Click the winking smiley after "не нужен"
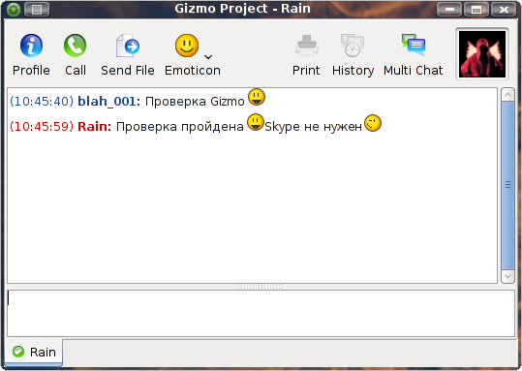Viewport: 522px width, 371px height. [373, 123]
